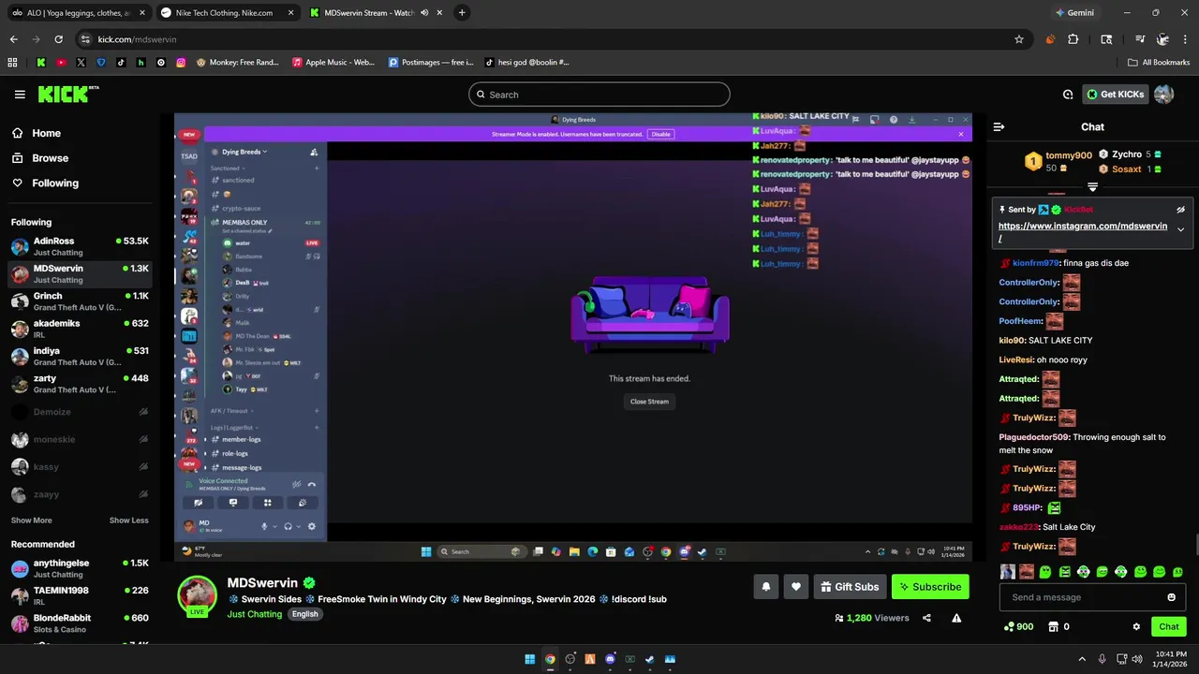Open BlondeRabbit recommended channel
The width and height of the screenshot is (1199, 674).
pyautogui.click(x=80, y=623)
